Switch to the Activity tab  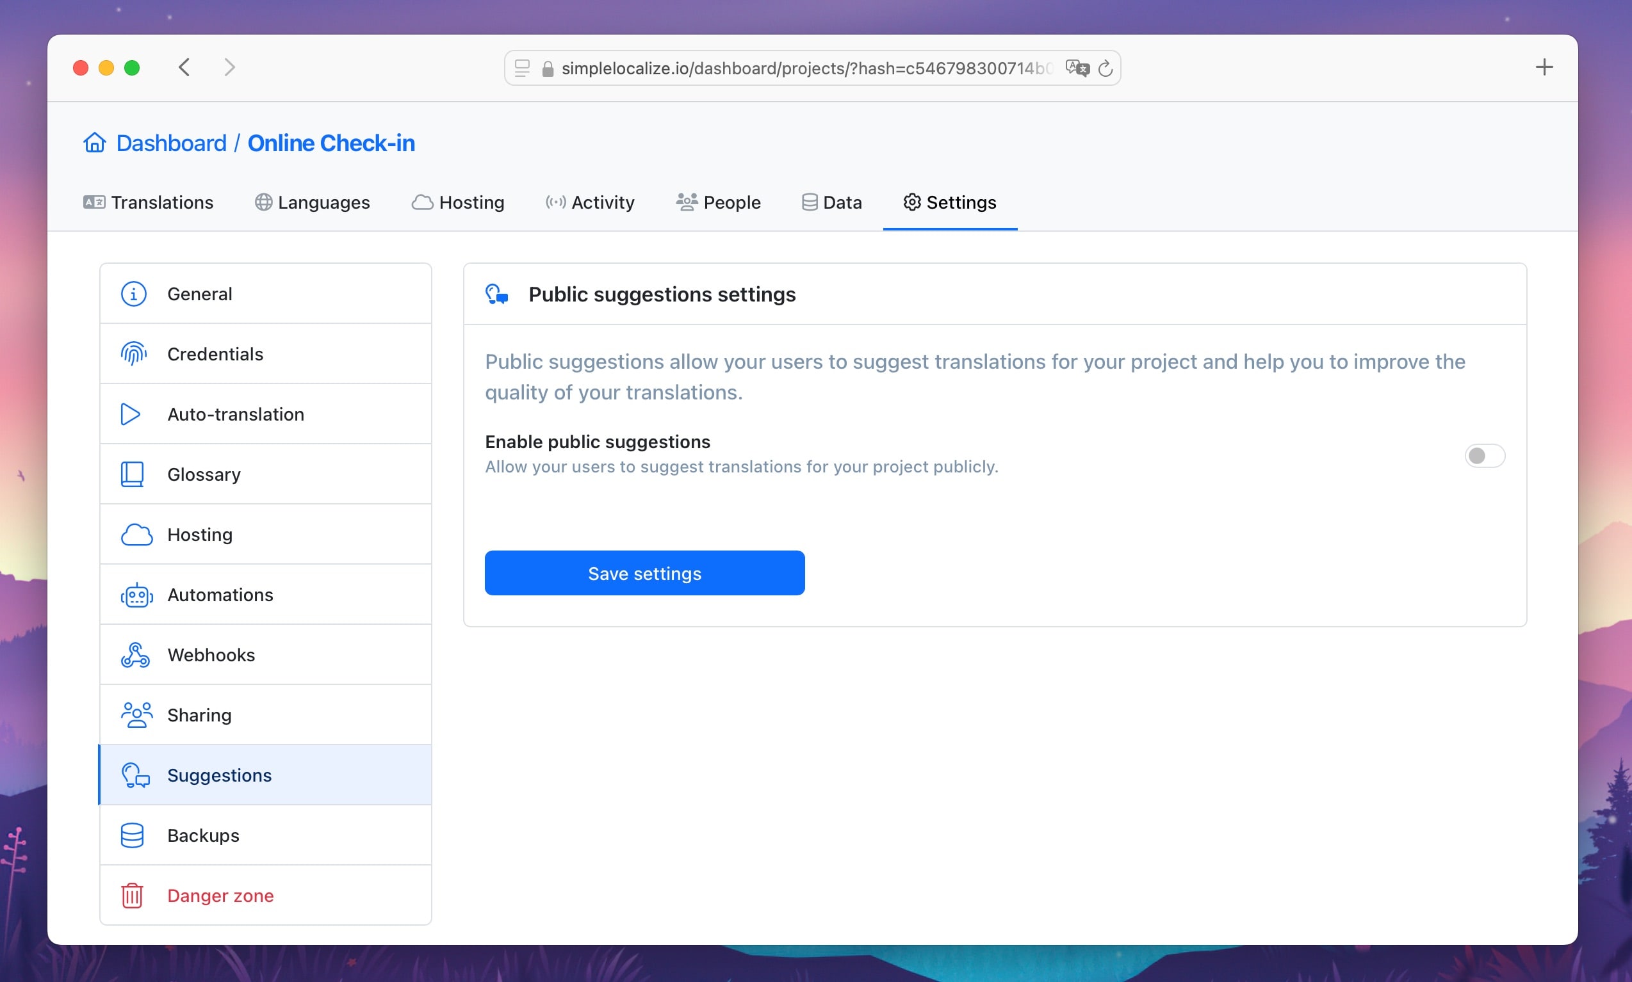[590, 202]
